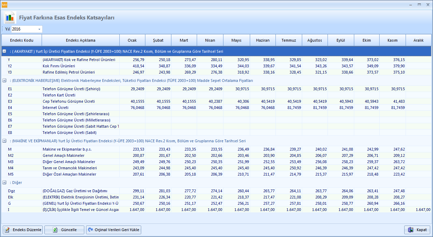Maximize the window
Viewport: 433px width, 237px height.
pyautogui.click(x=419, y=5)
